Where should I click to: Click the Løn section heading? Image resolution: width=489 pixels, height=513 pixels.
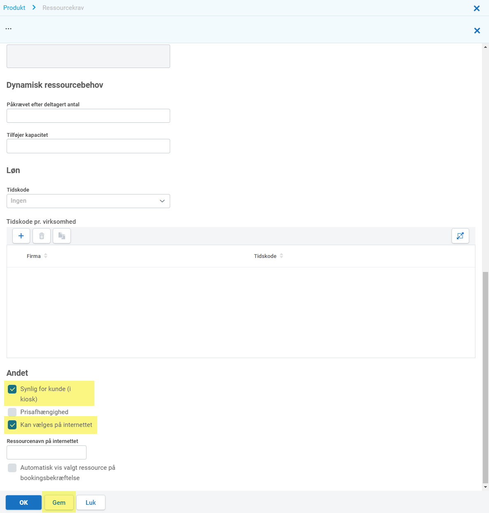click(13, 171)
